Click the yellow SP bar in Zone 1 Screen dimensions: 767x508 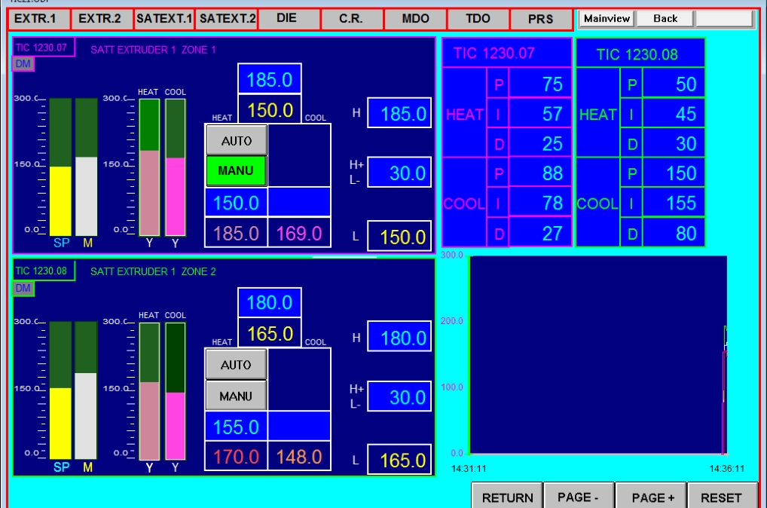coord(60,200)
